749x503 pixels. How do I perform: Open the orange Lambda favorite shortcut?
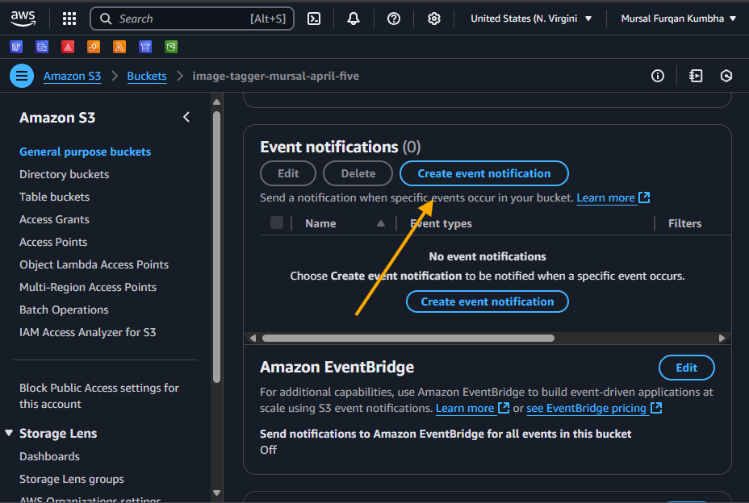(119, 47)
